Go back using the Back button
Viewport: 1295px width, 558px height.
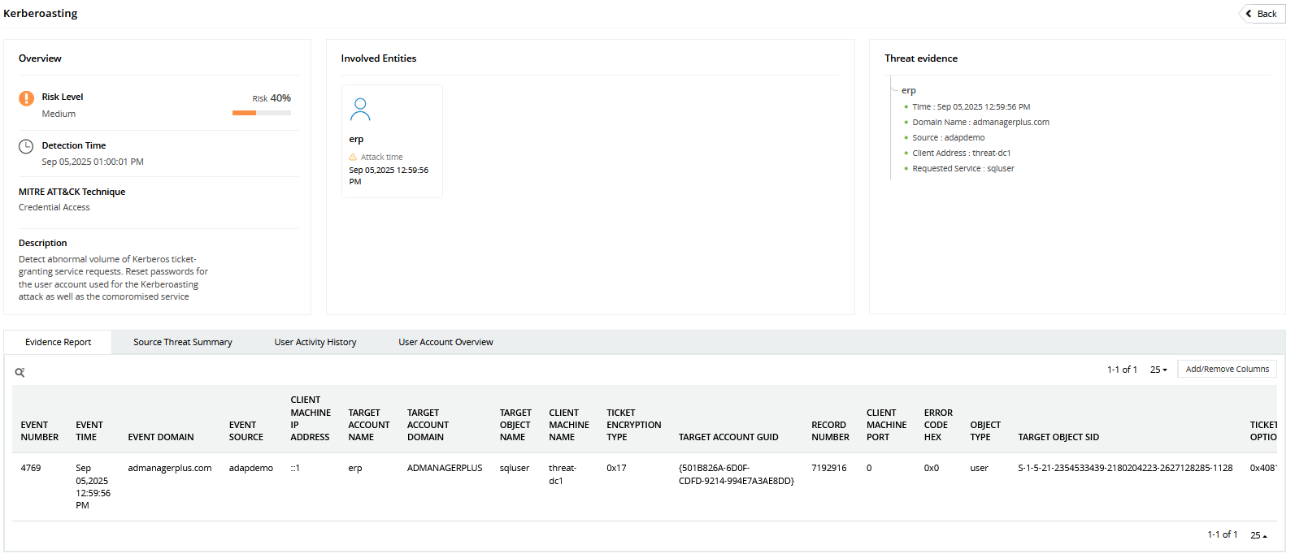1261,14
